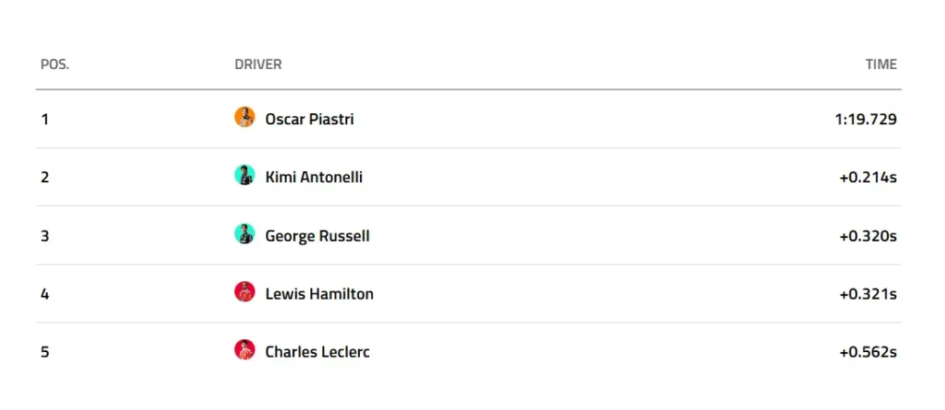Click Lewis Hamilton's red avatar icon

click(x=245, y=292)
